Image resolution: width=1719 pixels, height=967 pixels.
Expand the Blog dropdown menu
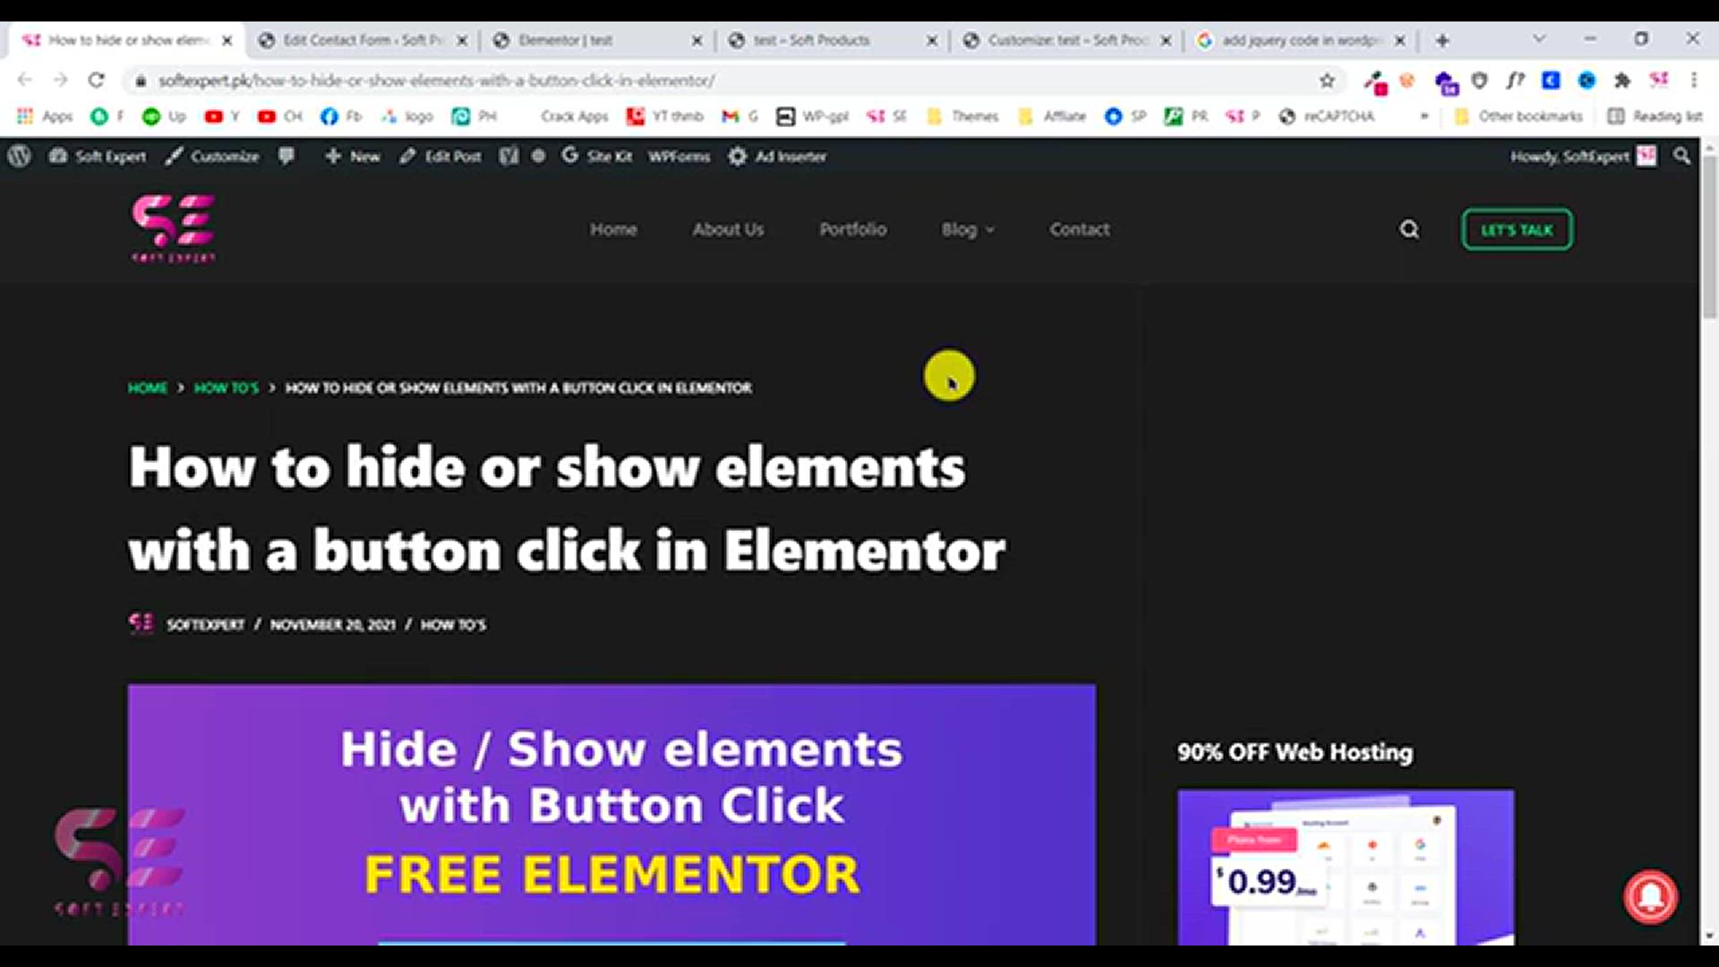point(968,229)
